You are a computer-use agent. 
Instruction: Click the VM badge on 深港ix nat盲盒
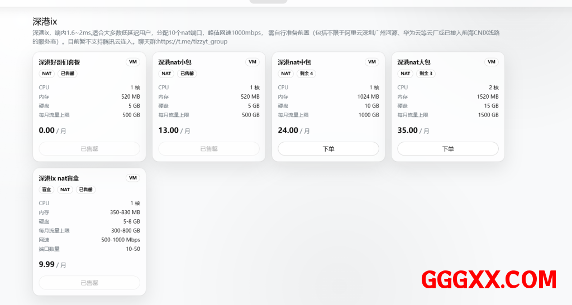point(133,178)
